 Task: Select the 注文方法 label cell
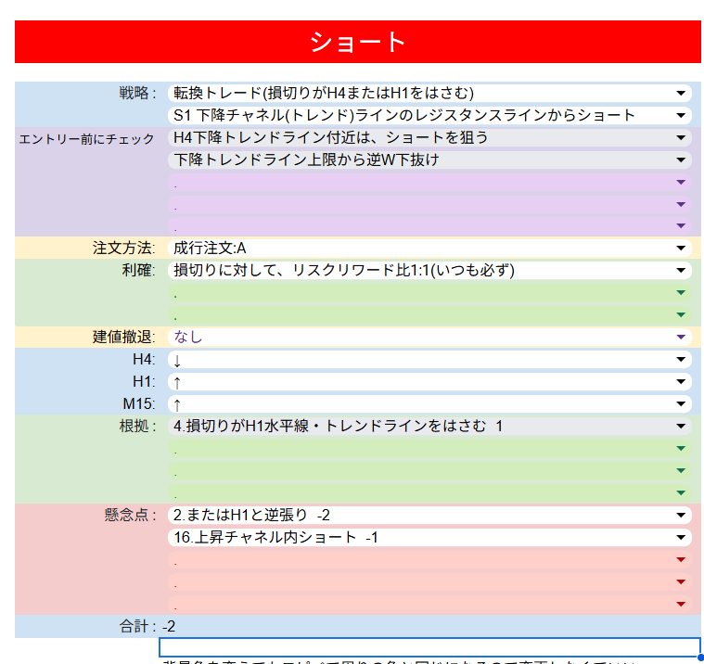(x=123, y=249)
